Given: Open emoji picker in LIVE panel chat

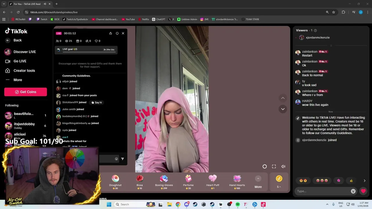Looking at the screenshot, I should coord(117,159).
